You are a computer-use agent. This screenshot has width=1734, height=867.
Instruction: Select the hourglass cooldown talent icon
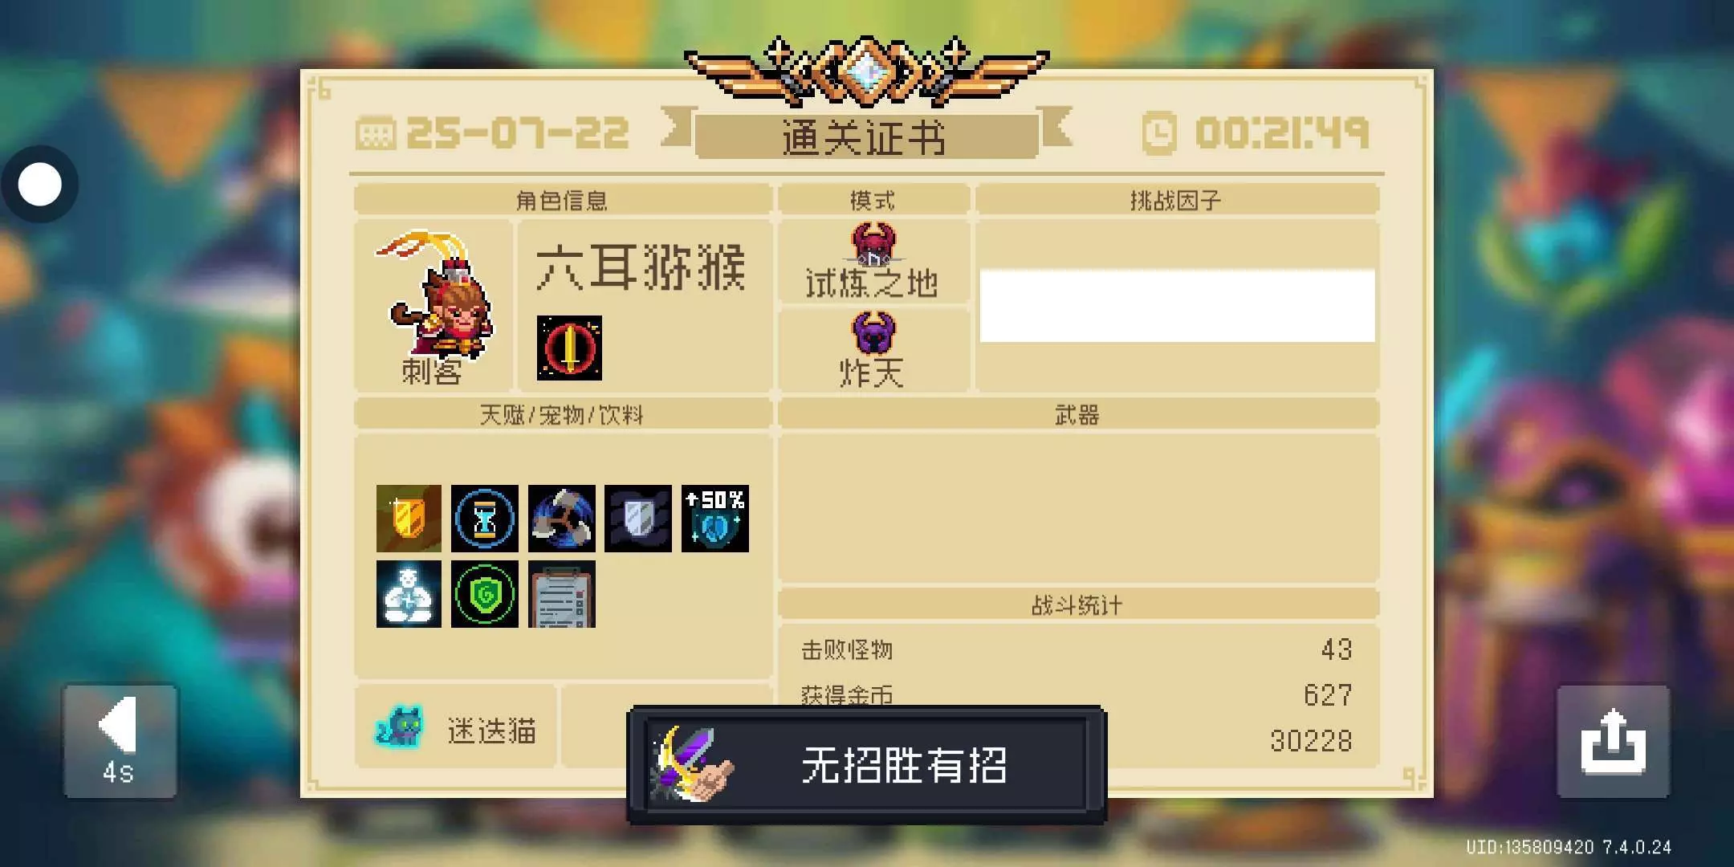[485, 519]
